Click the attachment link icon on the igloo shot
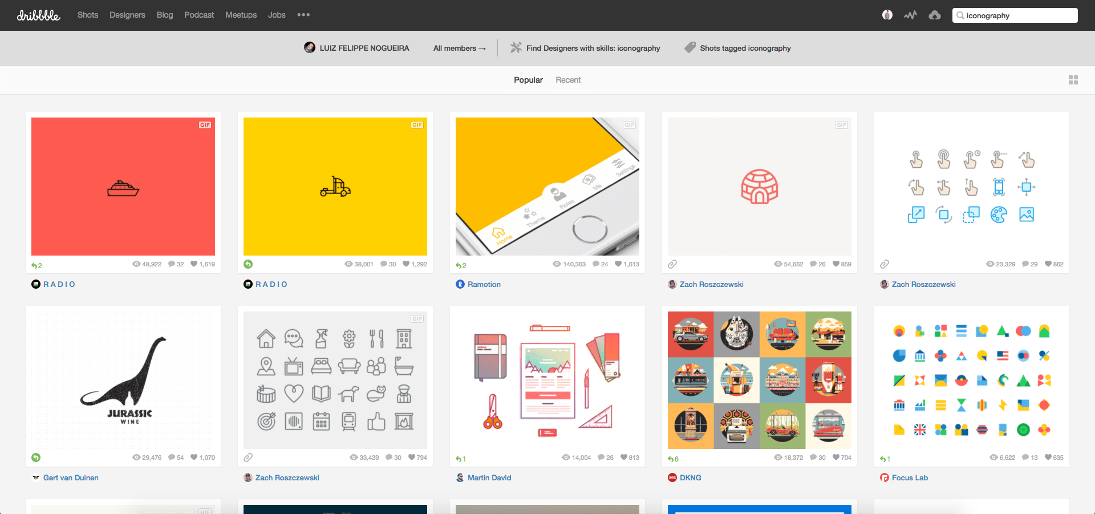The width and height of the screenshot is (1095, 514). (x=672, y=264)
